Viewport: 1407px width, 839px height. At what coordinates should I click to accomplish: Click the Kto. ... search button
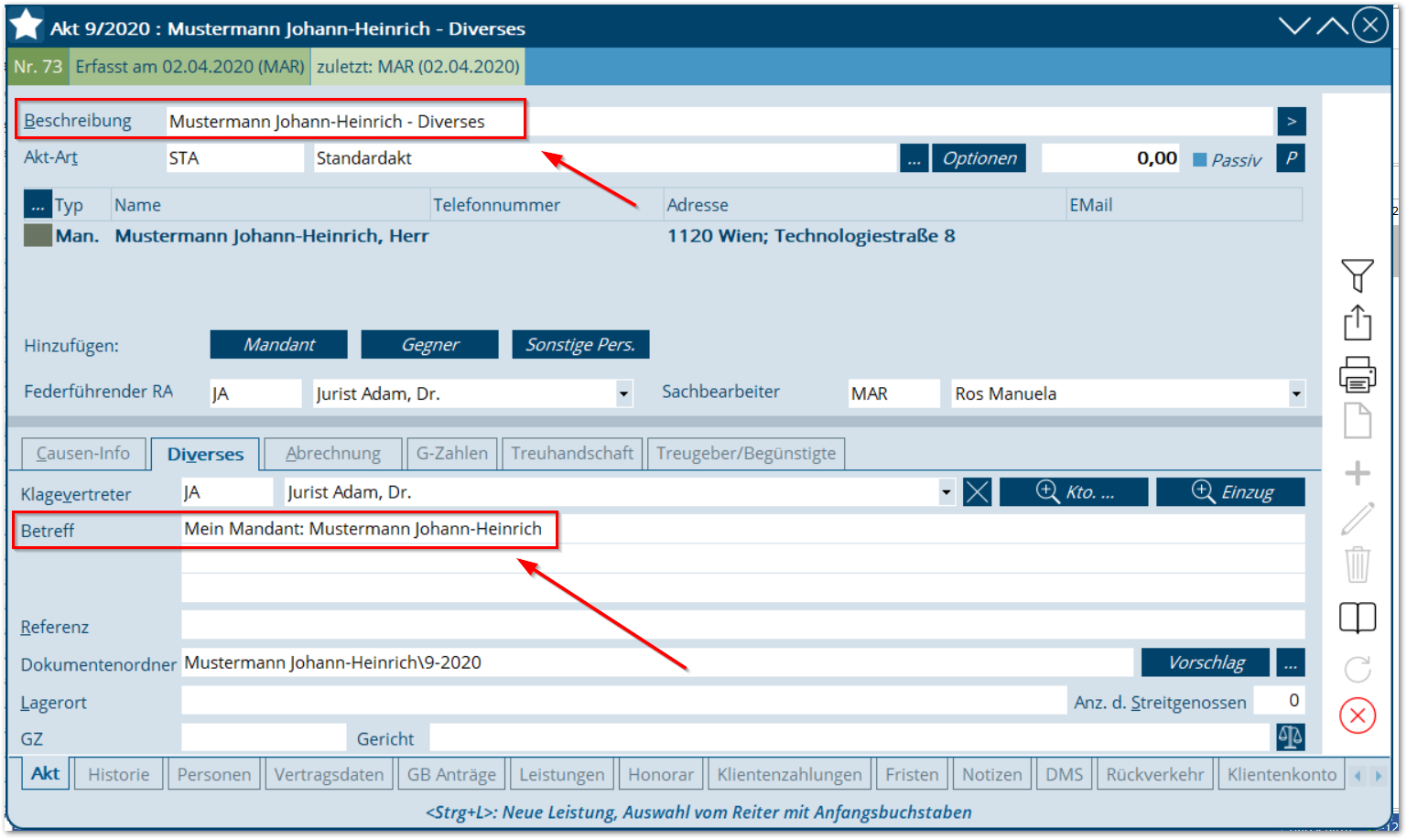click(1074, 492)
